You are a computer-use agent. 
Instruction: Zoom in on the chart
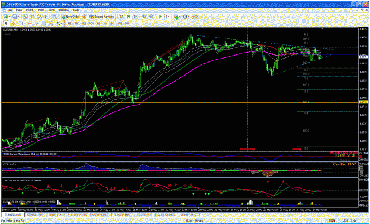(x=144, y=17)
